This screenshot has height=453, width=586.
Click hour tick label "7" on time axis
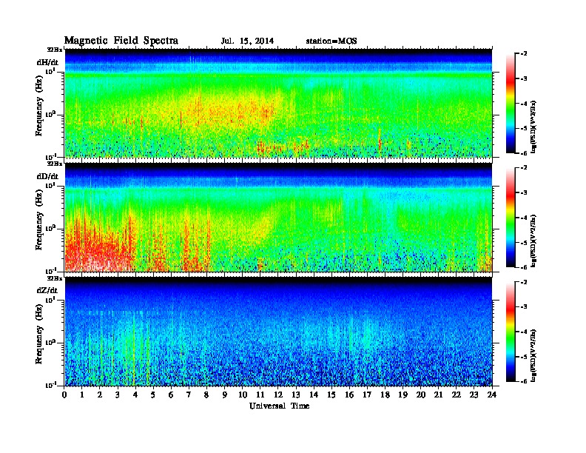pos(189,395)
